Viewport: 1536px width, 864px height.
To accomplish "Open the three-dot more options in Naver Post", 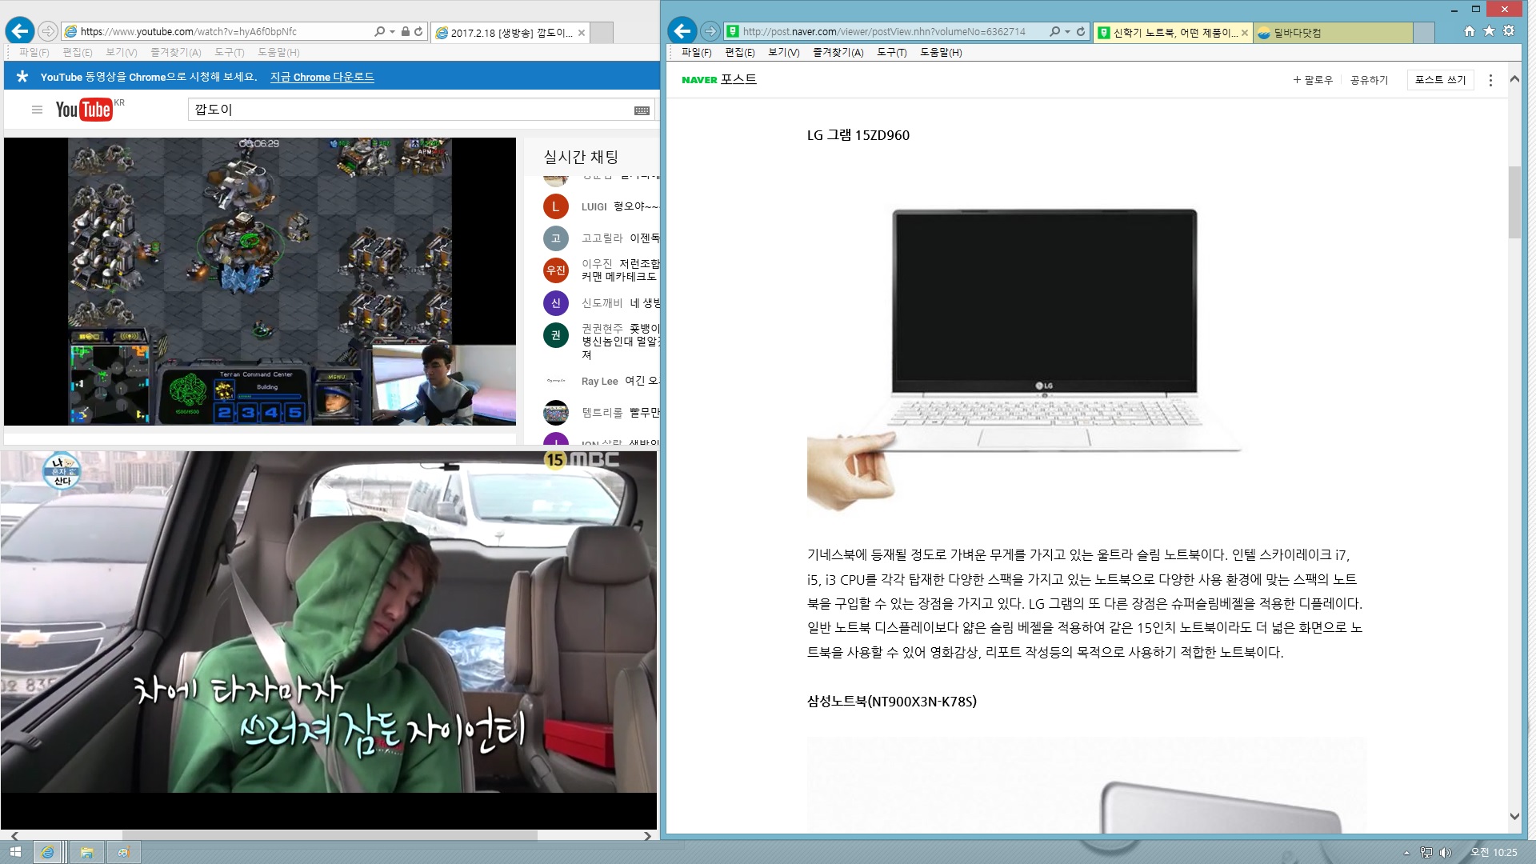I will tap(1490, 80).
